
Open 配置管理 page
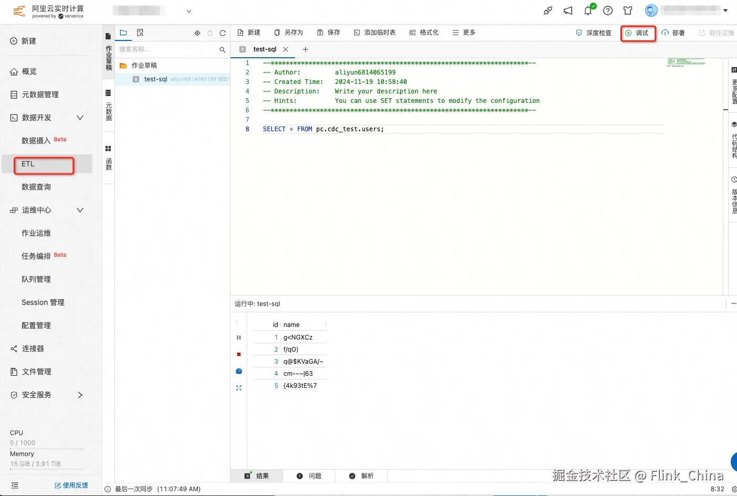36,325
